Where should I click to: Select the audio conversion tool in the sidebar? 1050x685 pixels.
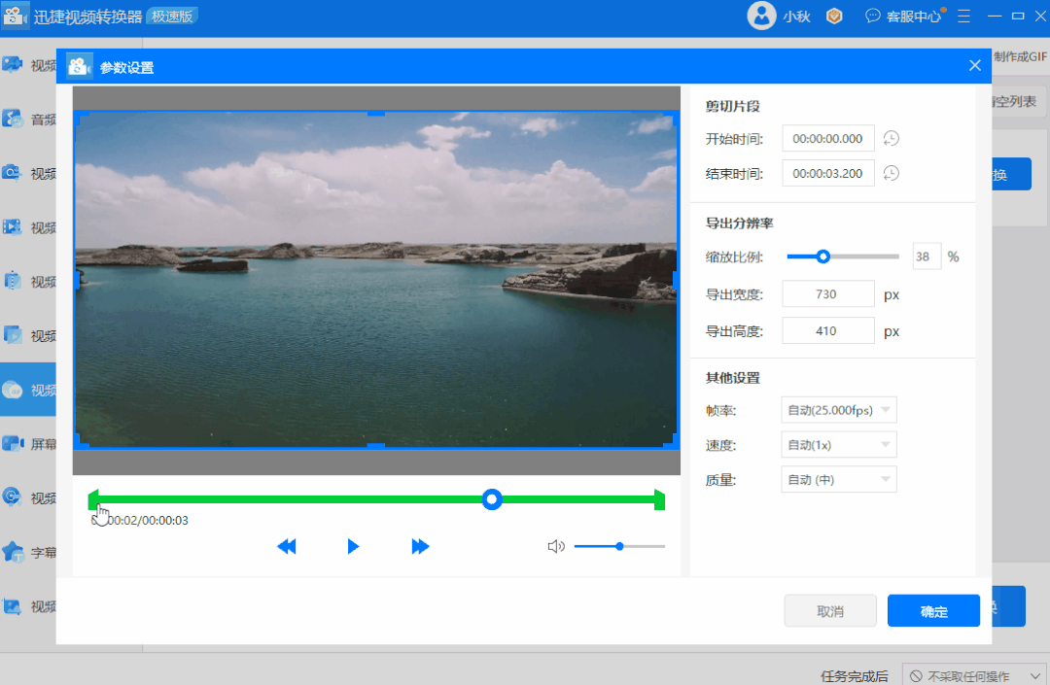(29, 119)
